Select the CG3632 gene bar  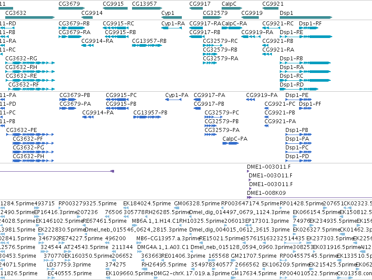coord(30,17)
